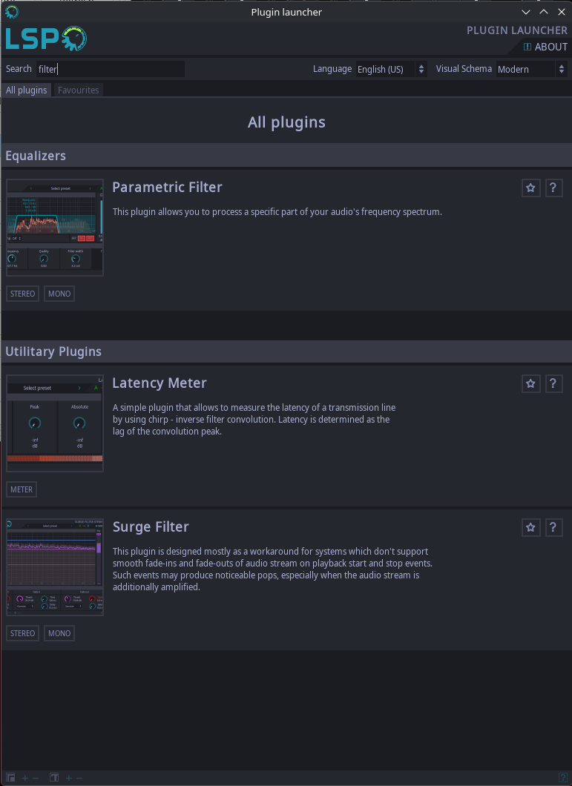
Task: Increase UI scaling with plus icon
Action: [24, 778]
